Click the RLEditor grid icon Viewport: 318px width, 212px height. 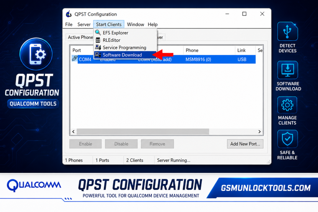pos(98,40)
